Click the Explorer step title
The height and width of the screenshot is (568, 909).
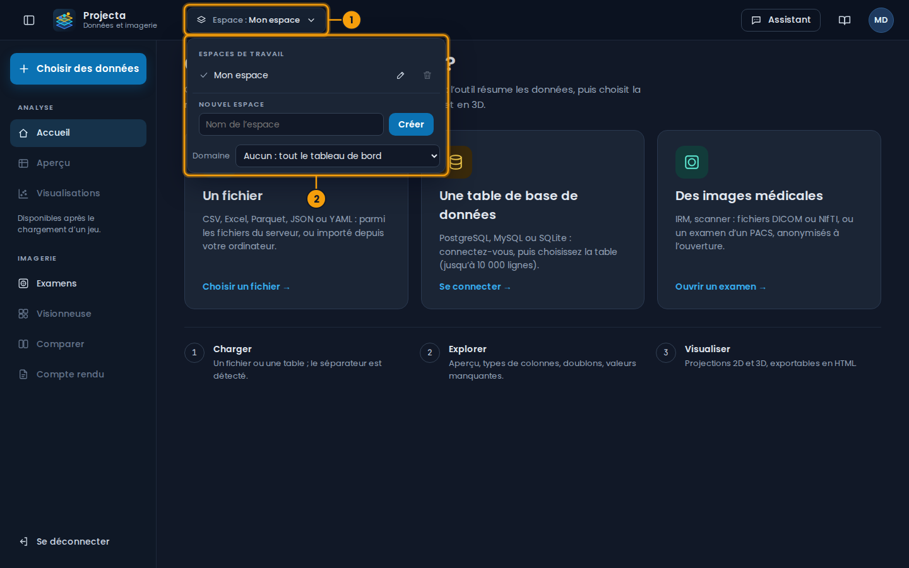click(468, 349)
